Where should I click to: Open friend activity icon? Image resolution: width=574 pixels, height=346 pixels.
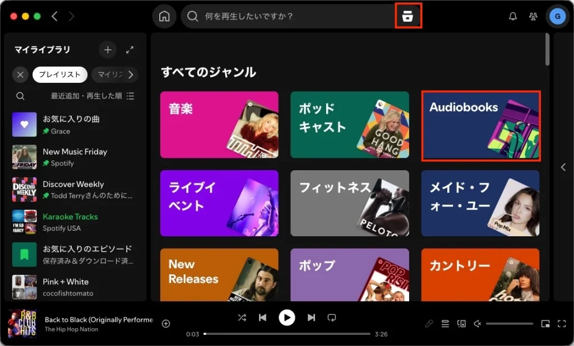click(x=533, y=16)
